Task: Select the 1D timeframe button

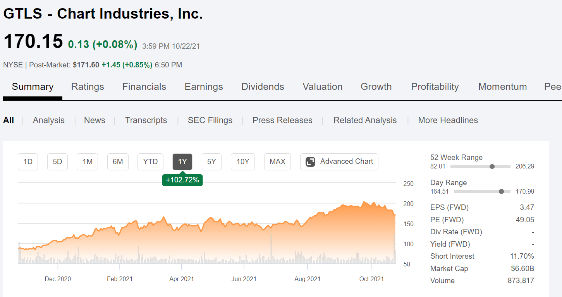Action: coord(27,161)
